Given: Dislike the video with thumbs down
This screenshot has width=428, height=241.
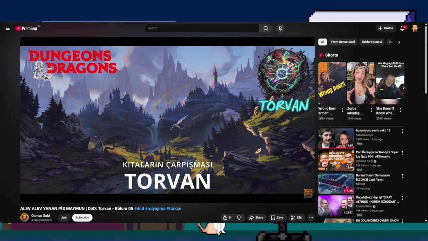Looking at the screenshot, I should [x=239, y=218].
